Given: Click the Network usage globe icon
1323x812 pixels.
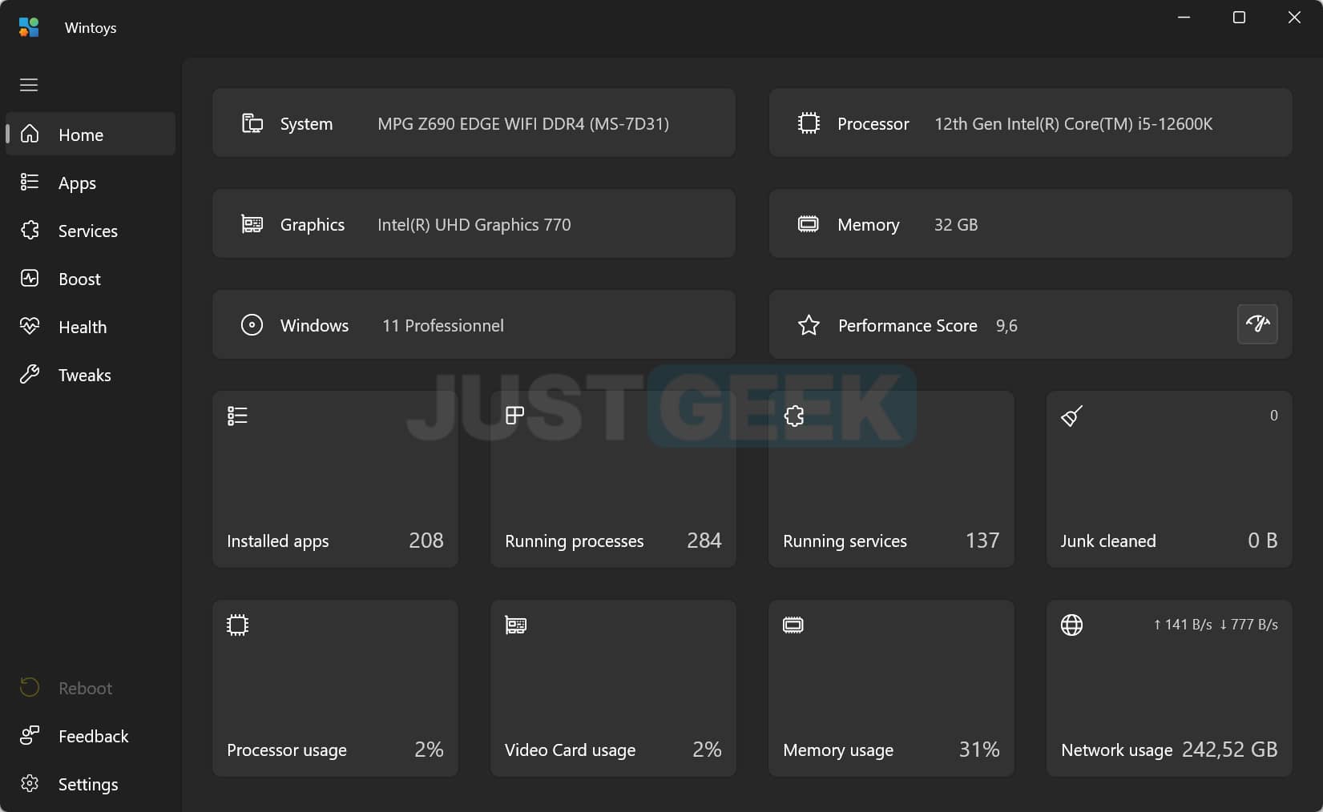Looking at the screenshot, I should click(x=1071, y=625).
